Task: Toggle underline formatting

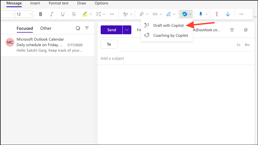Action: tap(63, 14)
